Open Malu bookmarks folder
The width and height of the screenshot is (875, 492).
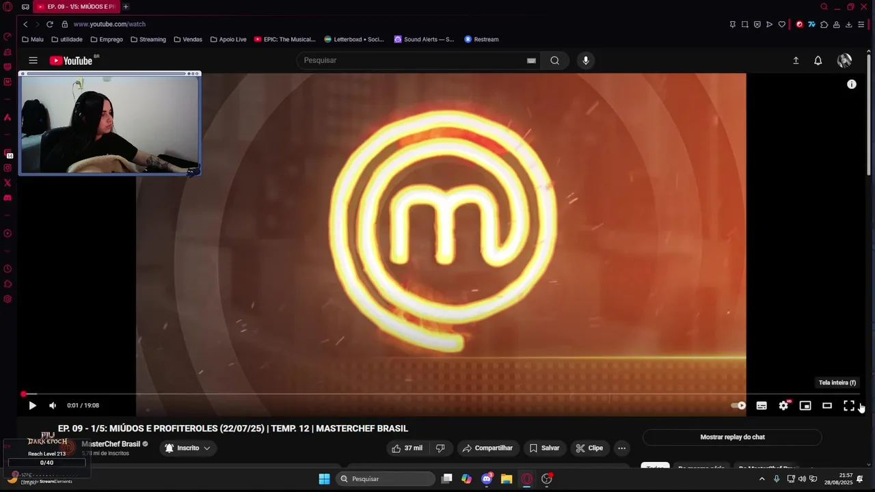coord(33,40)
